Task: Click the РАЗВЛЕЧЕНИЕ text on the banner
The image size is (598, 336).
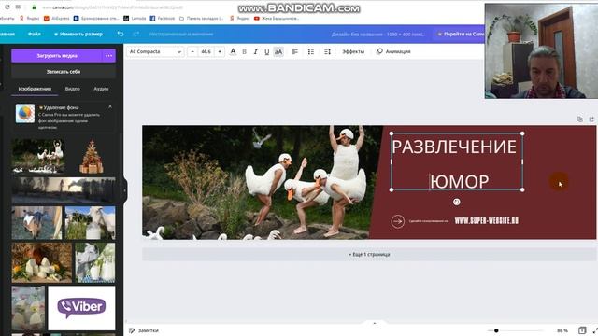Action: pyautogui.click(x=454, y=147)
